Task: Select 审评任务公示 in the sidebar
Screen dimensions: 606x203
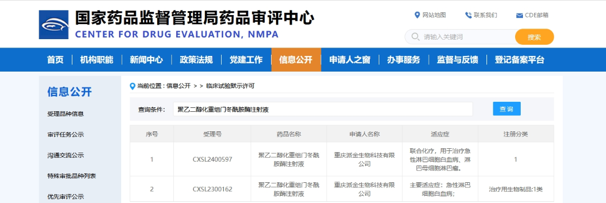Action: pyautogui.click(x=66, y=135)
